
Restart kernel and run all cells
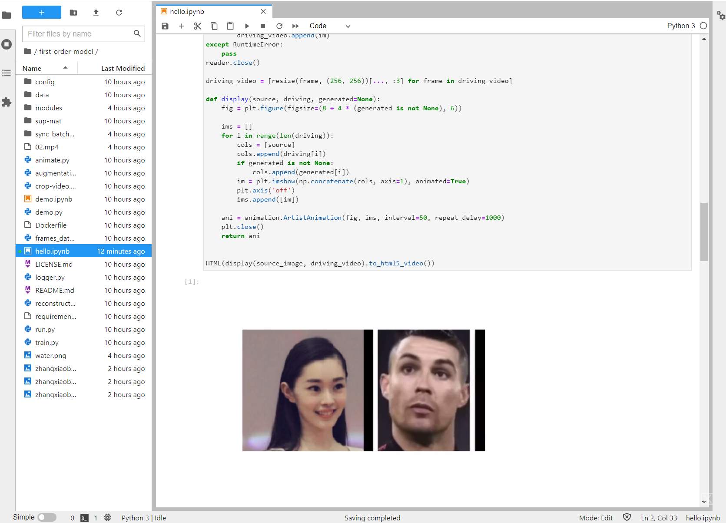(295, 26)
